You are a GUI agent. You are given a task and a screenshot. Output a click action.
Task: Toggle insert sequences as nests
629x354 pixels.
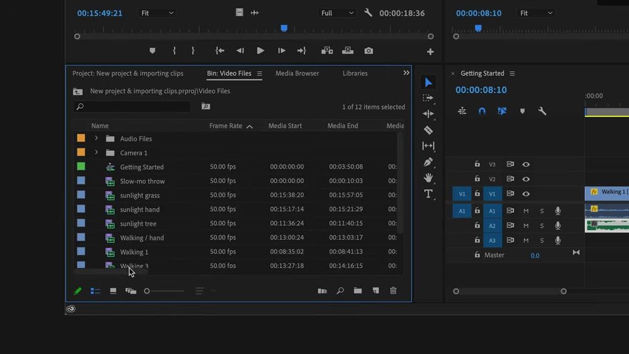pyautogui.click(x=462, y=111)
